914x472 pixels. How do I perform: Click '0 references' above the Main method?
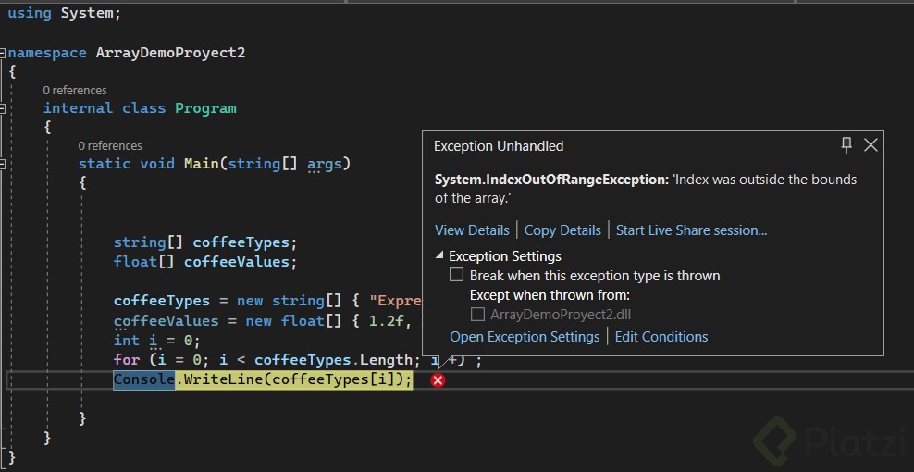pos(110,146)
